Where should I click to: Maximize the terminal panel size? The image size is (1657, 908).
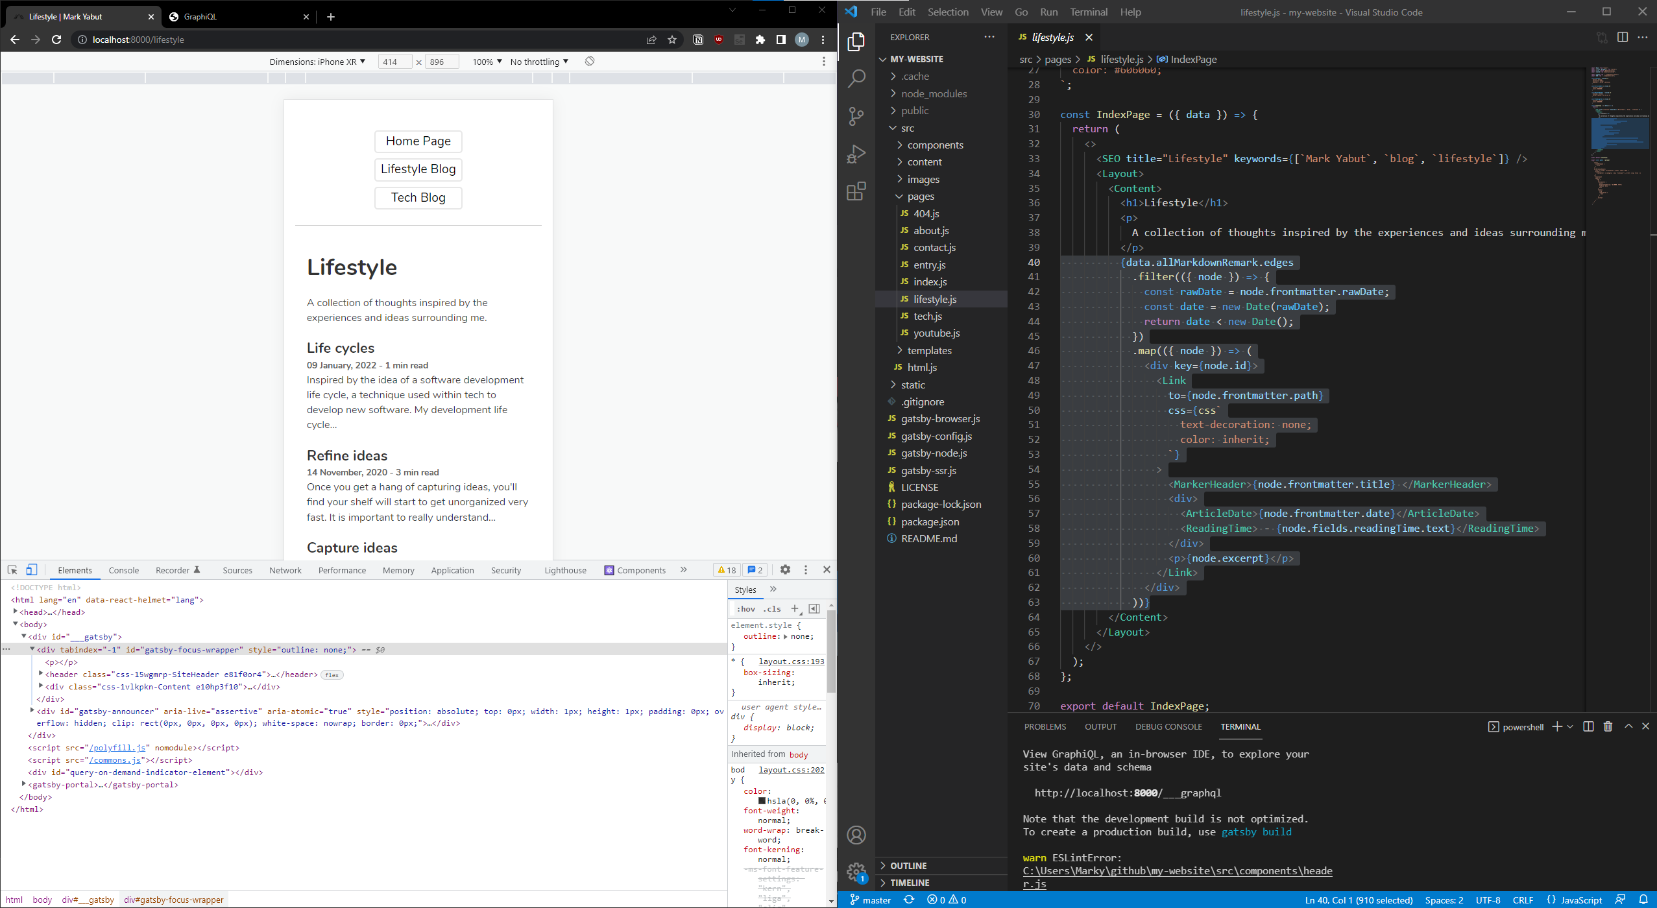tap(1628, 726)
